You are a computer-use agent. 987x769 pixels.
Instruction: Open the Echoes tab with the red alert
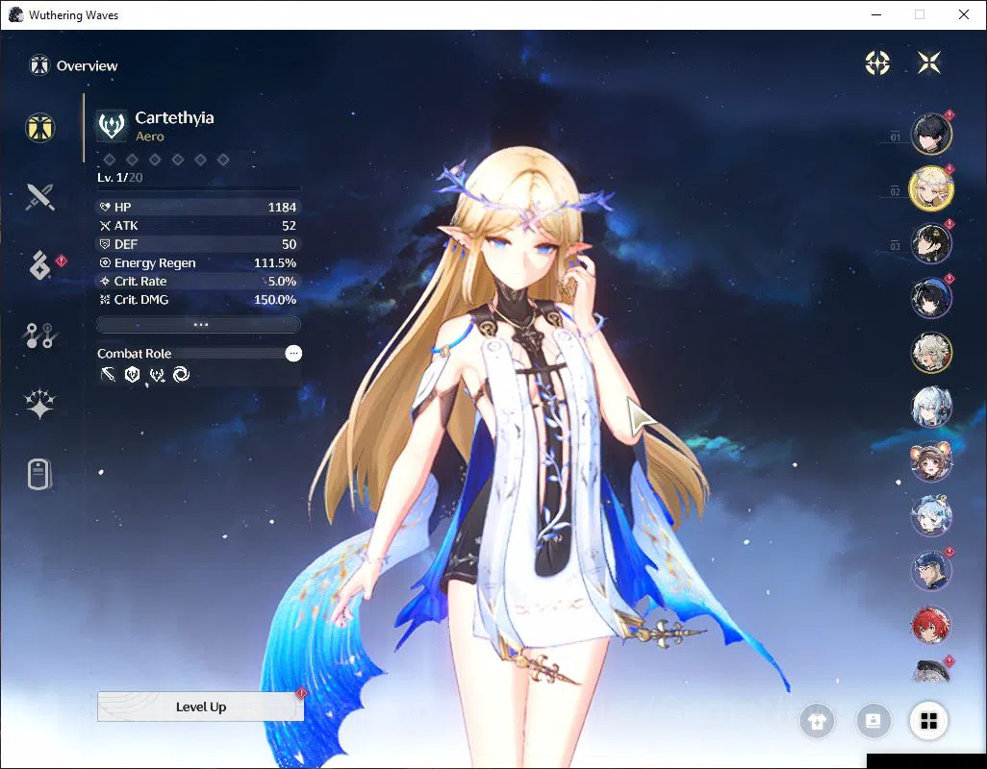point(40,264)
